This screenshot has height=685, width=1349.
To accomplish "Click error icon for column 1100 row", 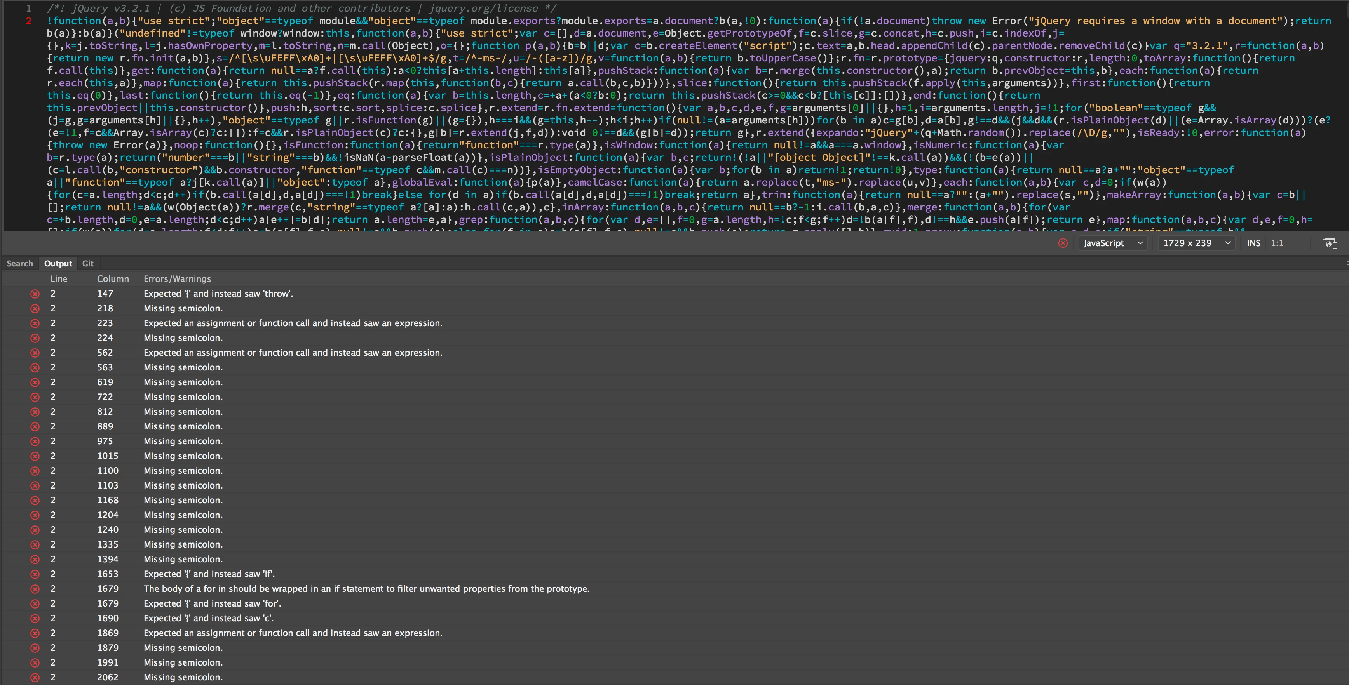I will click(x=35, y=471).
